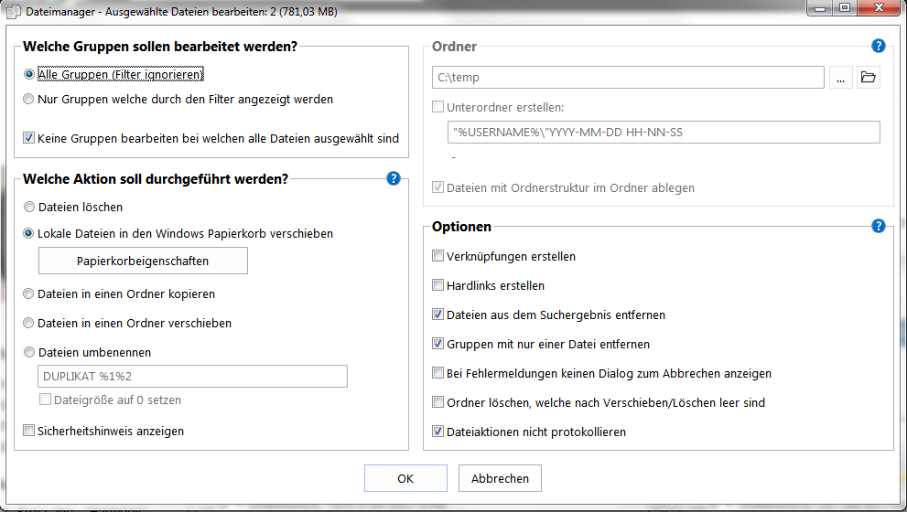Screen dimensions: 907x512
Task: Click the C:\temp folder path field
Action: pyautogui.click(x=629, y=78)
